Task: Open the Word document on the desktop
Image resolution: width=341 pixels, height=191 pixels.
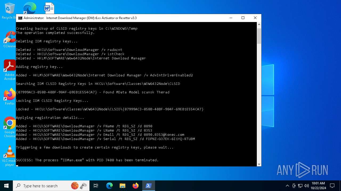Action: pos(49,8)
